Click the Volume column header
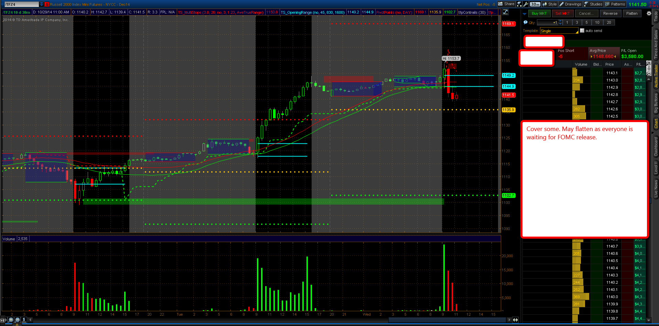 point(581,64)
